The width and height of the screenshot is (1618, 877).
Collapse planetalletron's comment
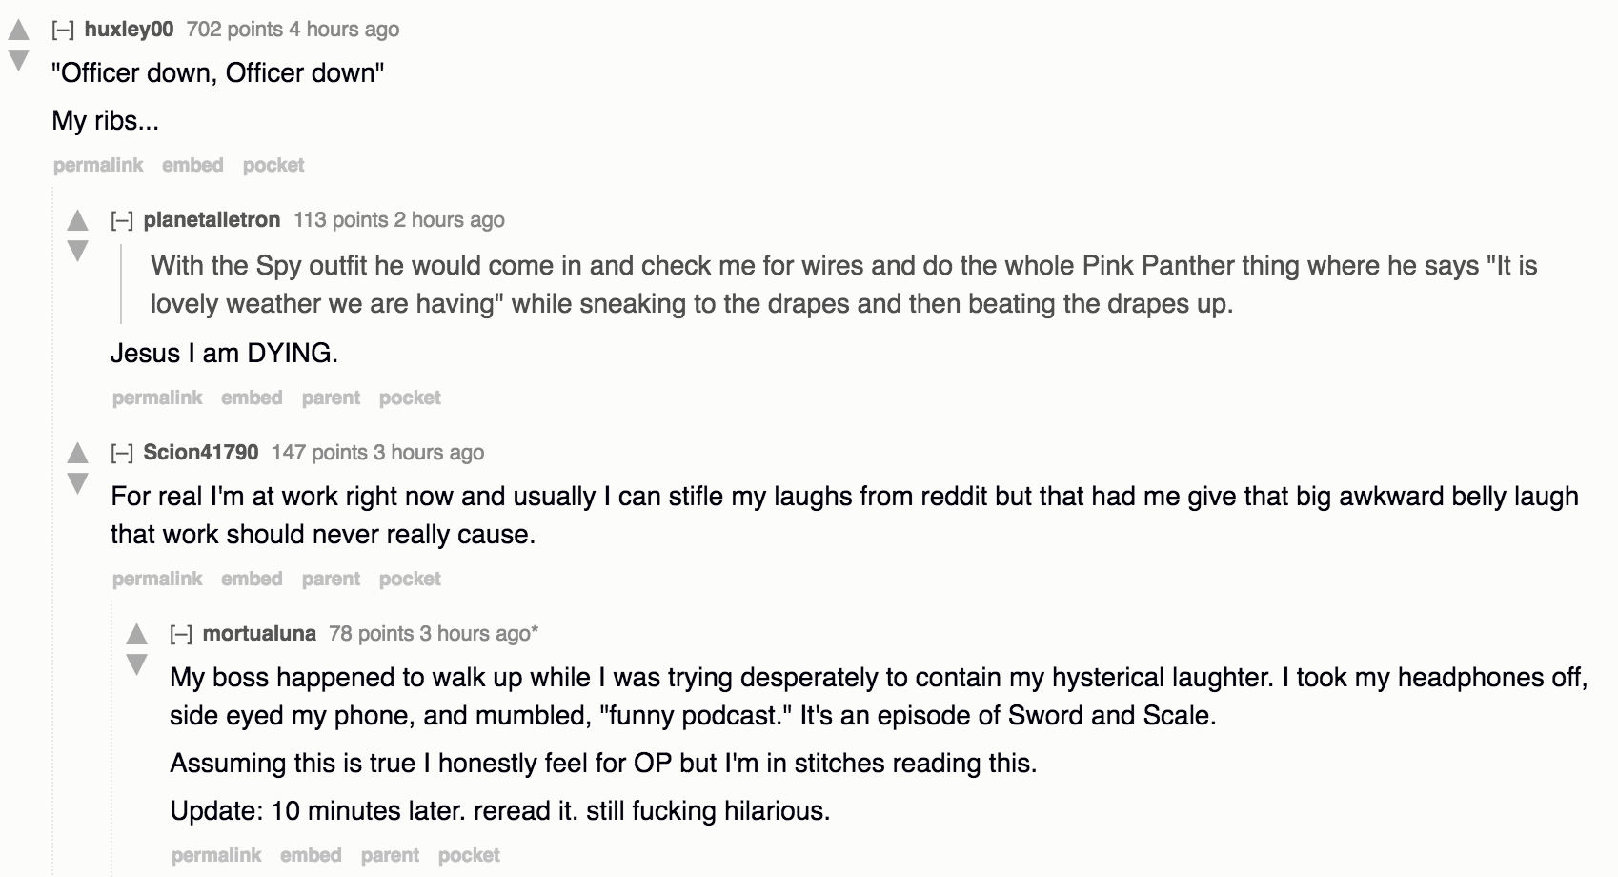(x=122, y=220)
